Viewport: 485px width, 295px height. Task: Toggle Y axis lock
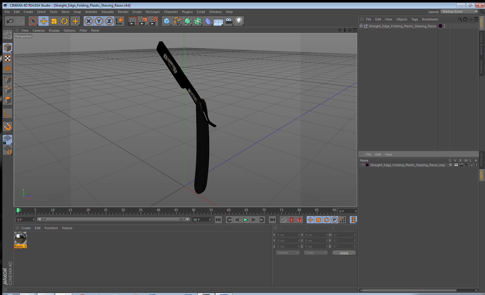pyautogui.click(x=99, y=21)
